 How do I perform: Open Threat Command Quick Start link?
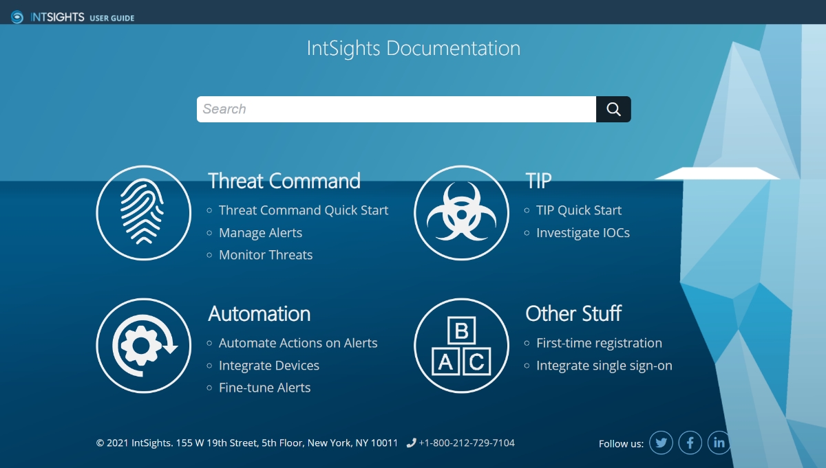point(304,210)
